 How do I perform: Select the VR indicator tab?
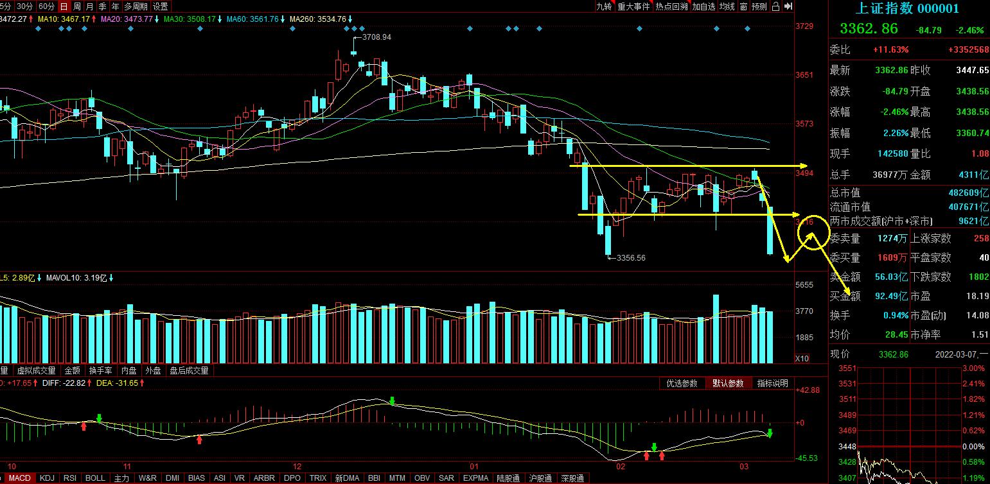[x=240, y=478]
